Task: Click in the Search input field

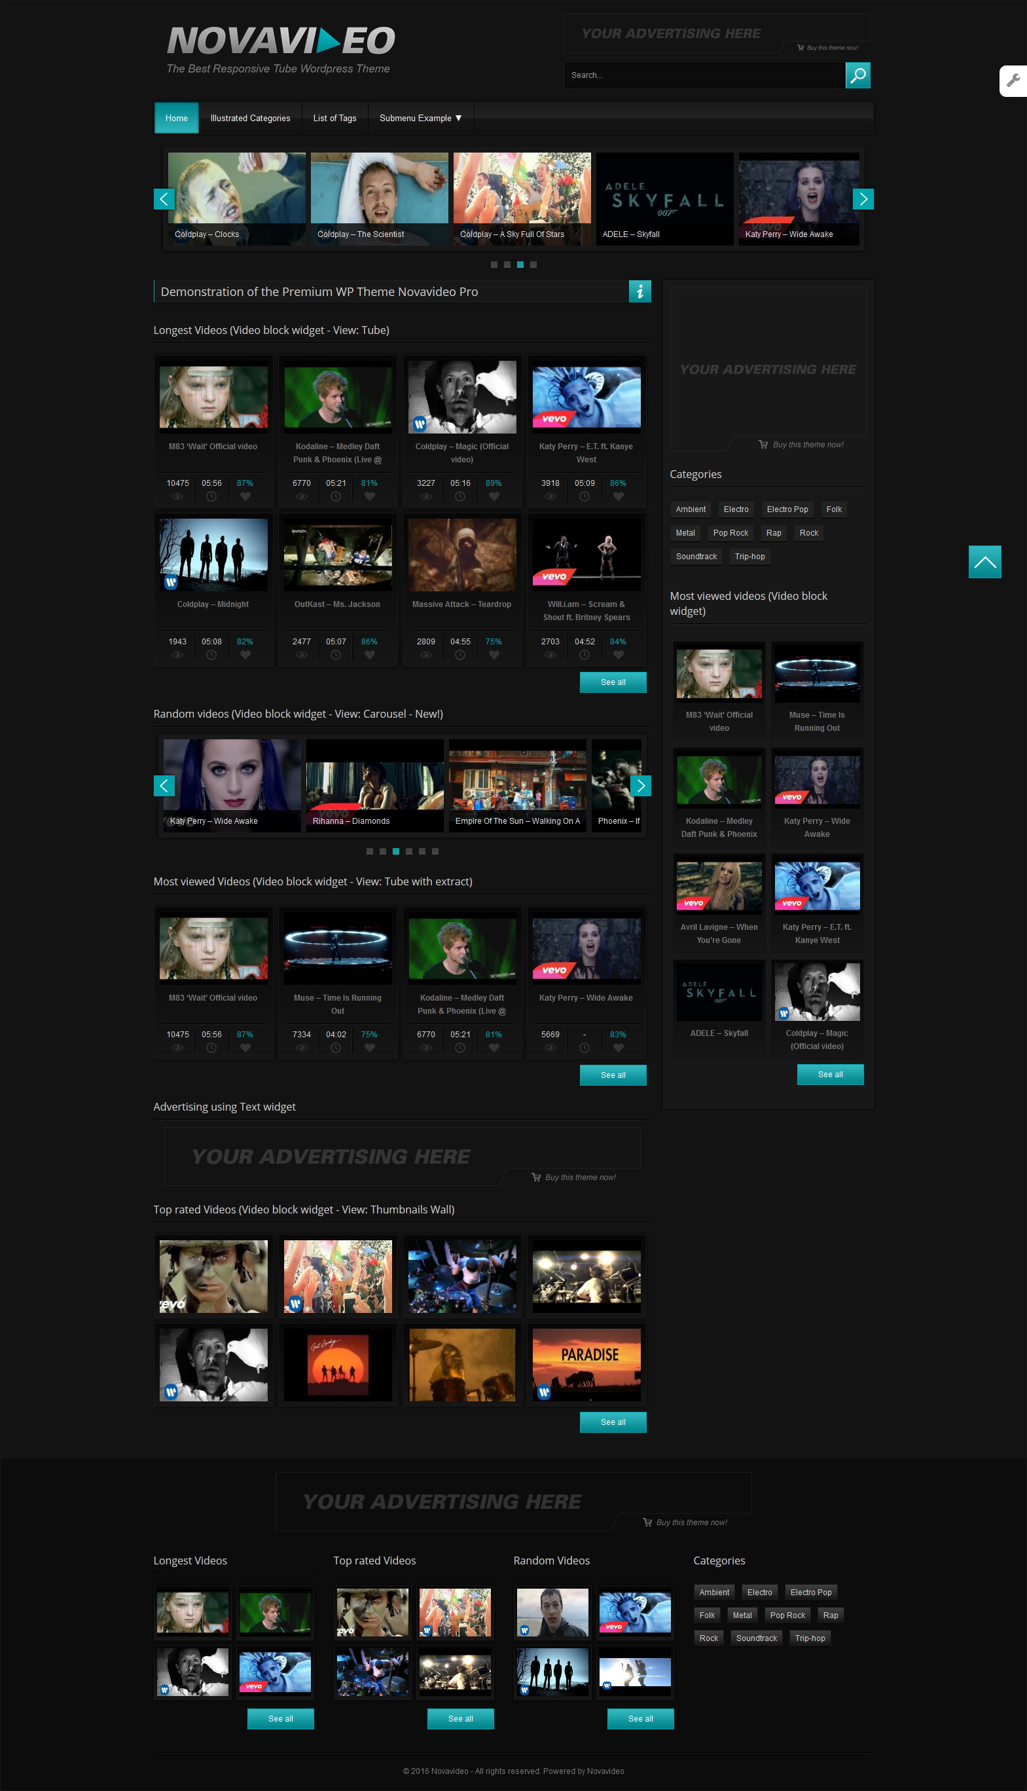Action: 705,75
